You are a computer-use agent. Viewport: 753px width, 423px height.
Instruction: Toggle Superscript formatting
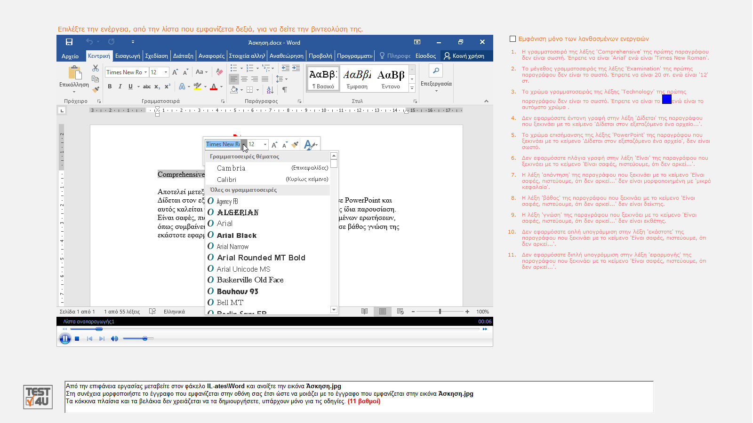(x=168, y=86)
